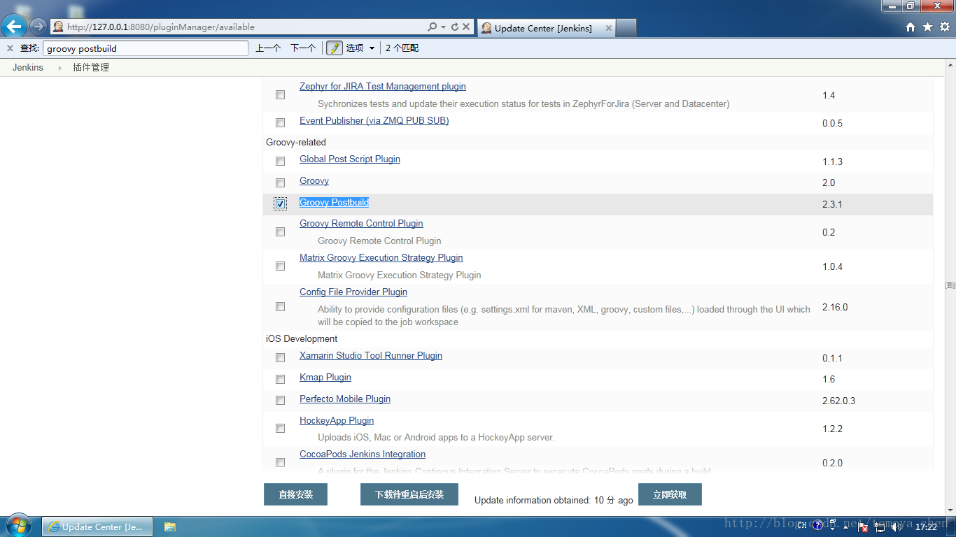Viewport: 956px width, 537px height.
Task: Open a new blank browser tab
Action: tap(626, 28)
